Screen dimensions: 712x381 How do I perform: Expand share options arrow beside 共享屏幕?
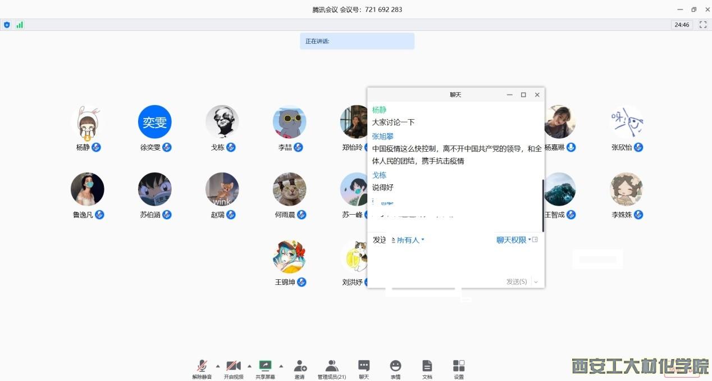point(281,366)
